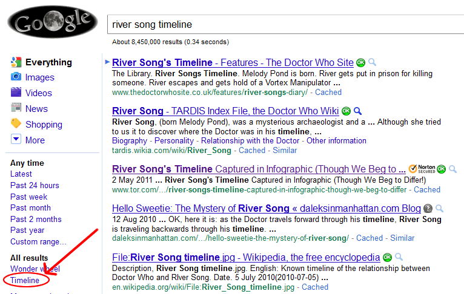This screenshot has width=464, height=294.
Task: Open Personality sitelink under TARDIS result
Action: pyautogui.click(x=174, y=141)
